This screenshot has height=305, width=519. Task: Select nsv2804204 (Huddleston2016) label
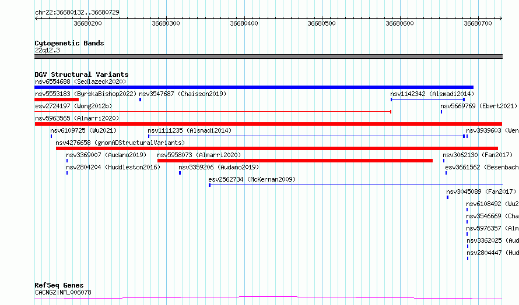point(113,167)
